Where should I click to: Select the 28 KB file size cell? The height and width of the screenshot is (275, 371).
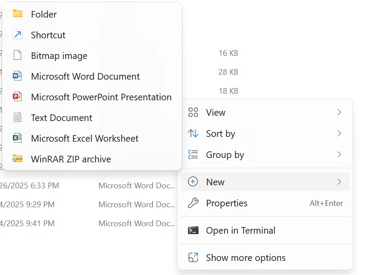point(229,72)
